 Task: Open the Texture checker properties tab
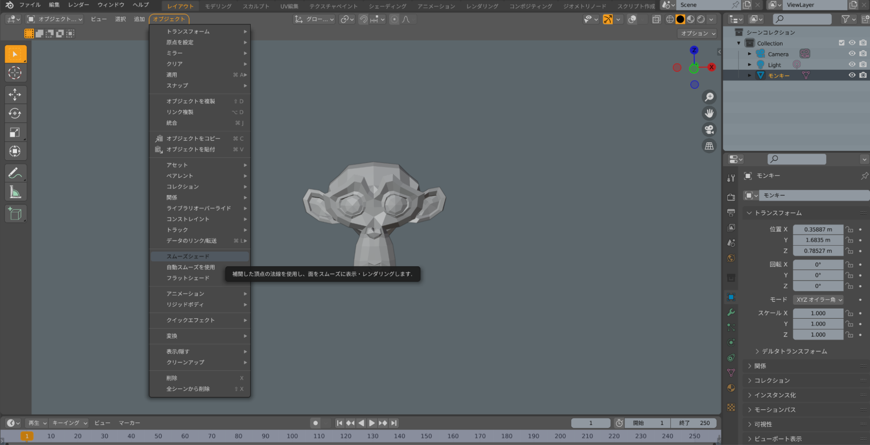[731, 408]
